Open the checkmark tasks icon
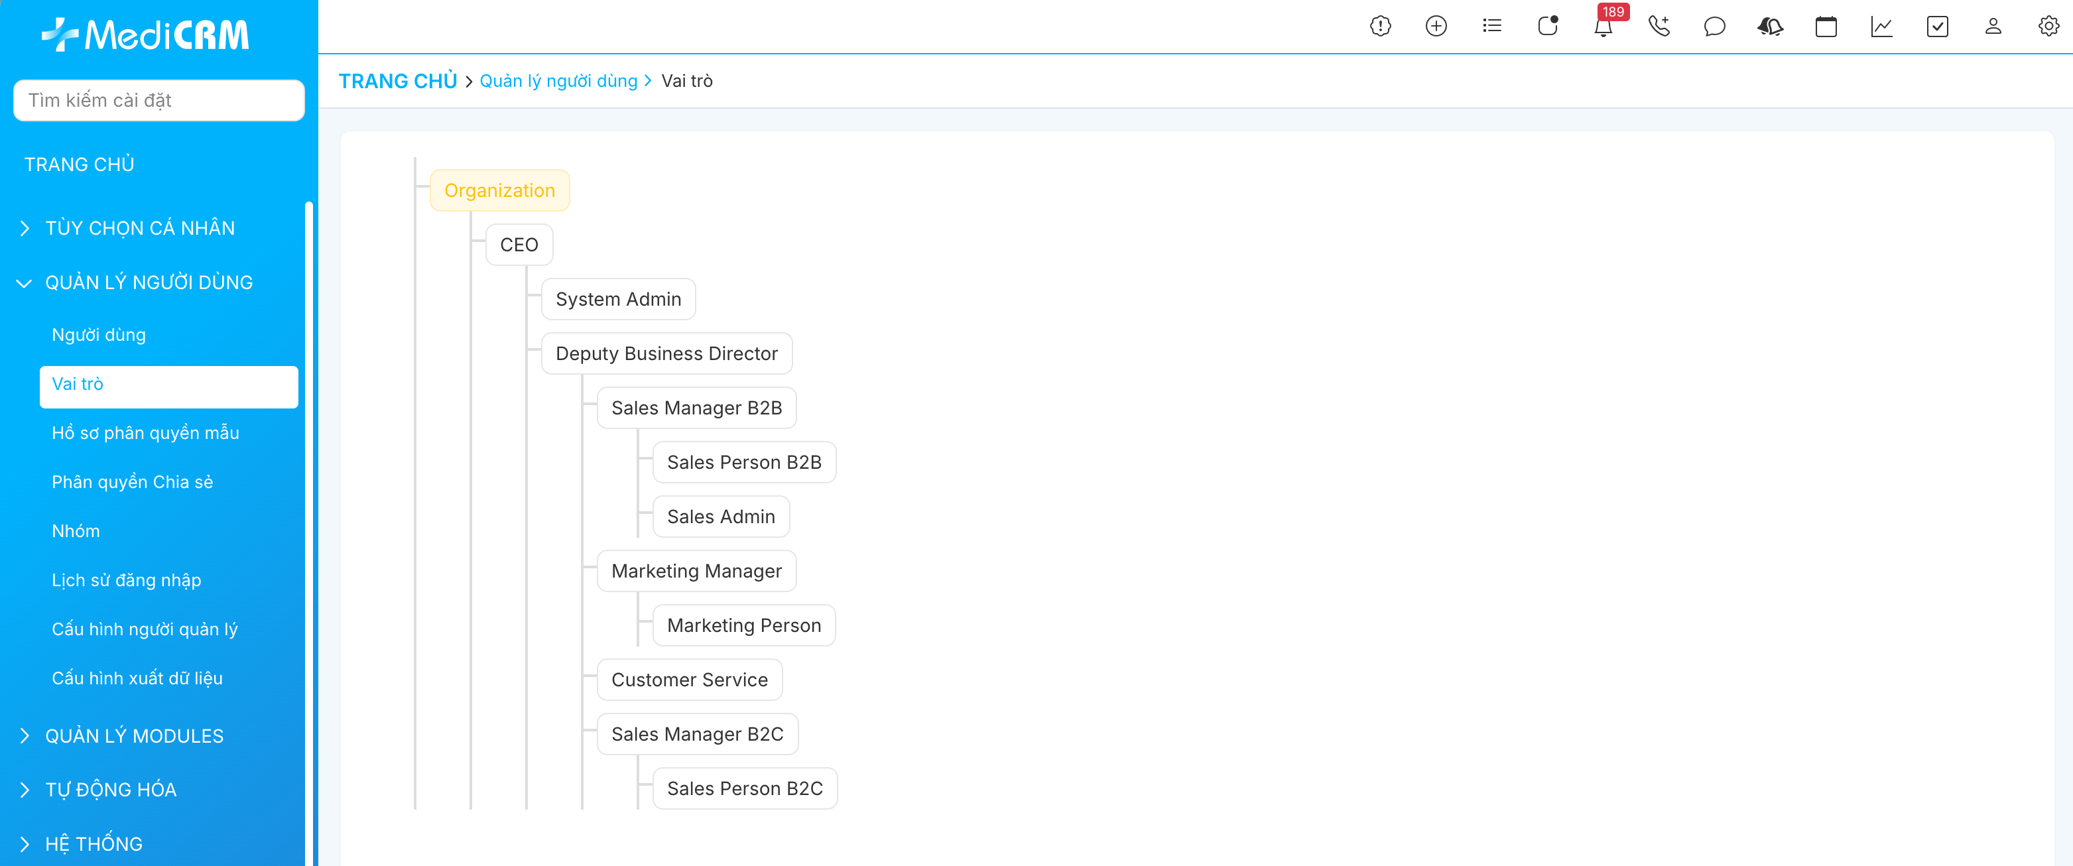Image resolution: width=2073 pixels, height=866 pixels. point(1937,27)
